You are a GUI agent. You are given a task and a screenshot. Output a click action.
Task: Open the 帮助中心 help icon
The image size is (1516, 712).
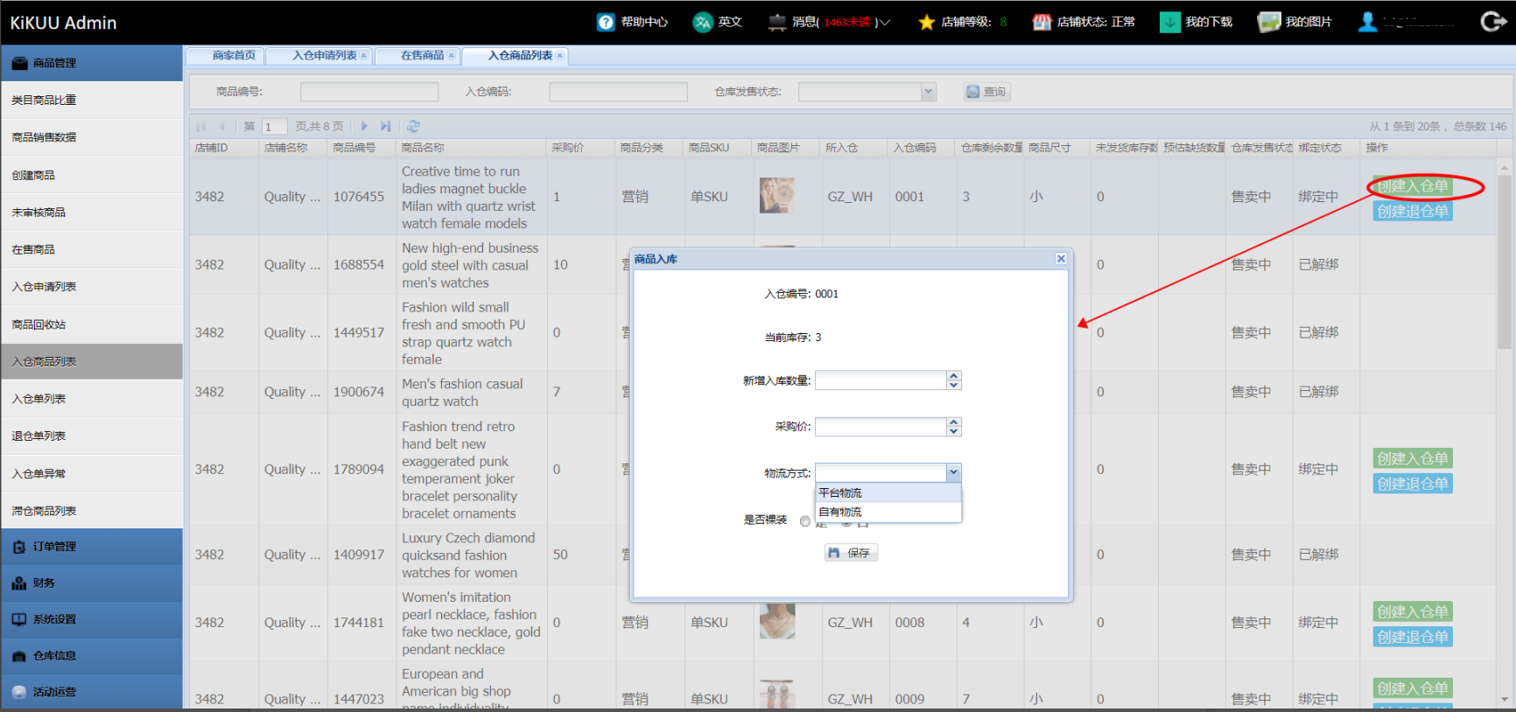(x=606, y=22)
